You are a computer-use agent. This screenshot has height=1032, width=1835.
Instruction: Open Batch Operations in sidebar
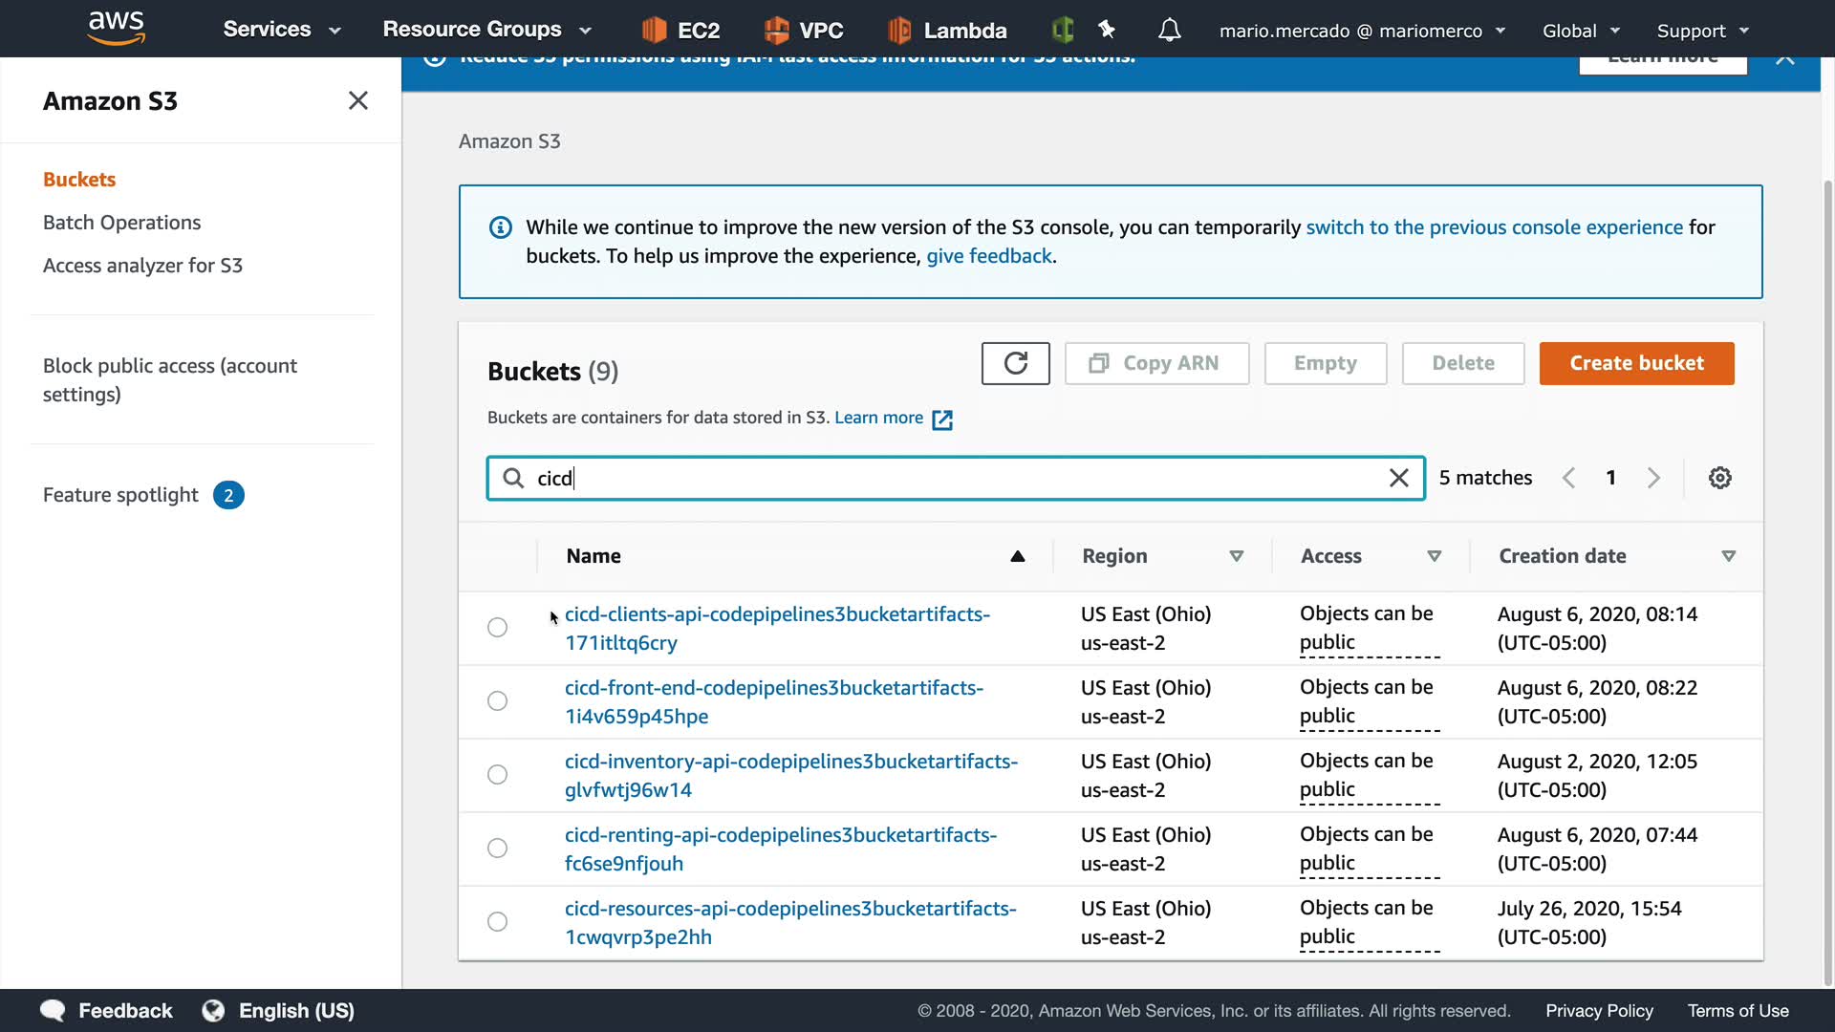click(121, 223)
